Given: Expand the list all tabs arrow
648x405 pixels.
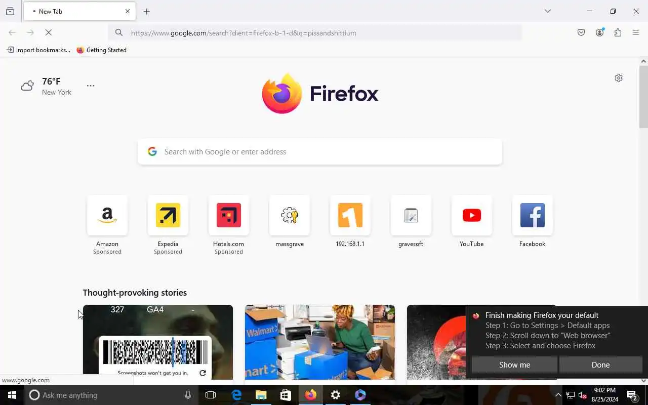Looking at the screenshot, I should tap(548, 11).
